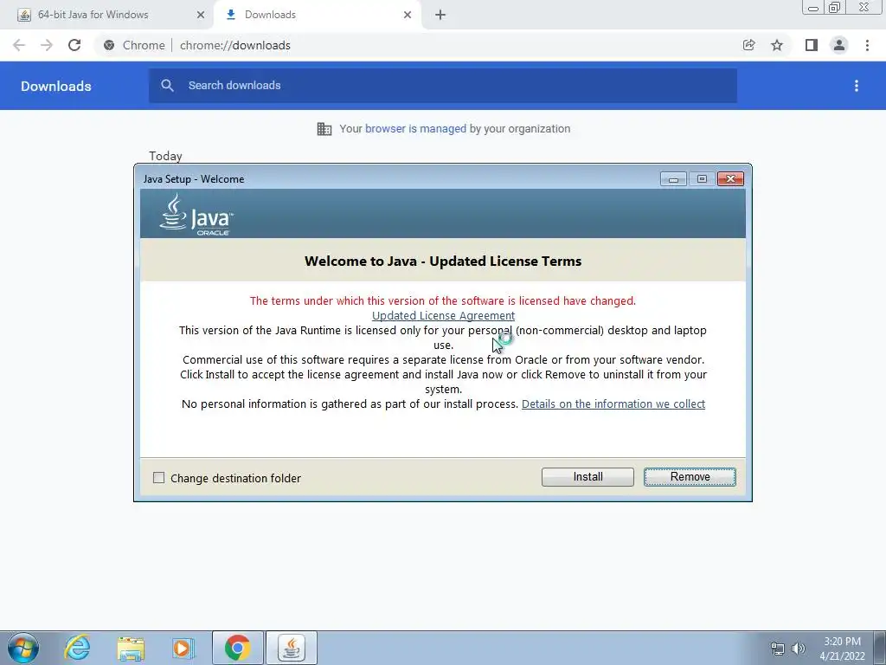Go back in Chrome
This screenshot has width=886, height=665.
(x=19, y=45)
